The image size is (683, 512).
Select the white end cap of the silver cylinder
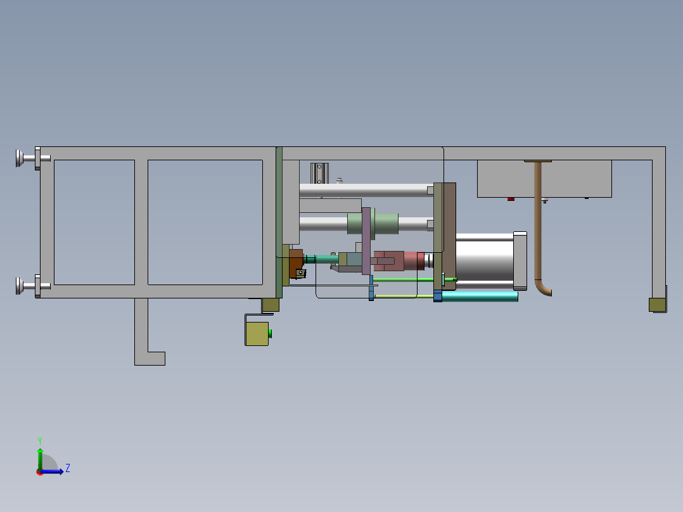coord(520,260)
